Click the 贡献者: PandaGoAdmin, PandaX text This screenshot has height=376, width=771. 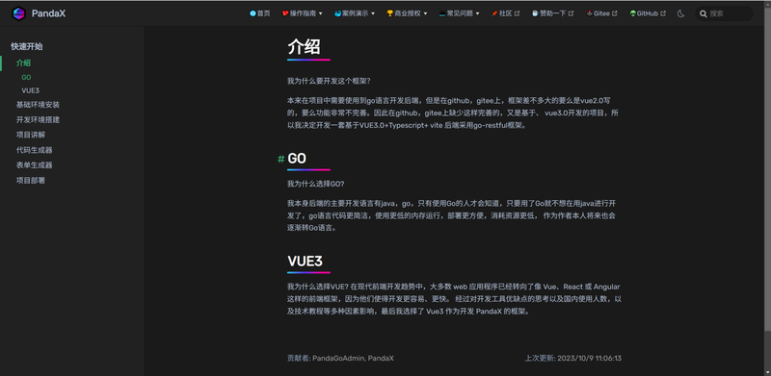pos(340,359)
